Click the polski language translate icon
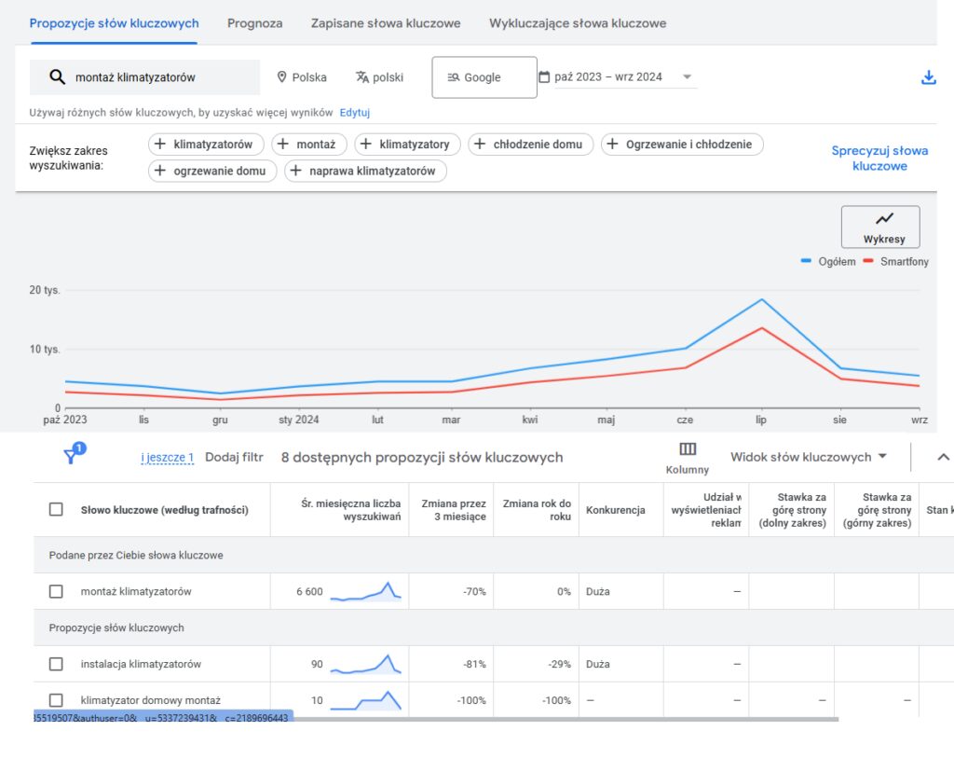The width and height of the screenshot is (954, 758). pos(362,77)
